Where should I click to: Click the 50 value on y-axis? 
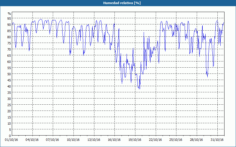click(x=9, y=74)
